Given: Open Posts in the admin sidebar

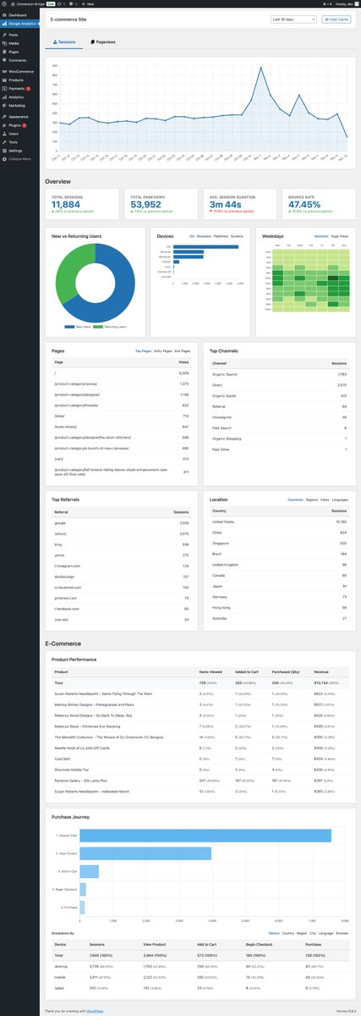Looking at the screenshot, I should point(19,35).
